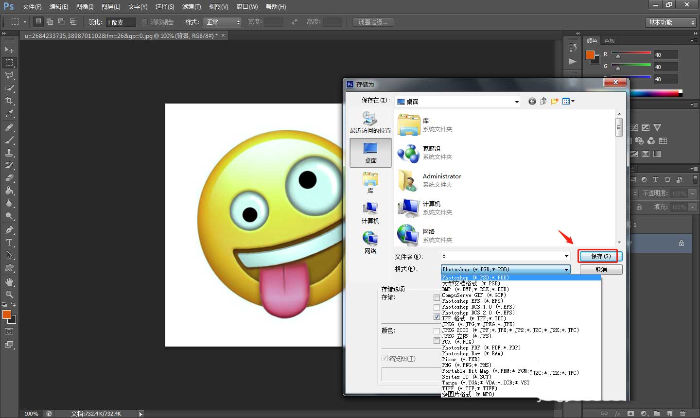This screenshot has height=418, width=700.
Task: Choose PNG (*.PNG;*.PNS) from format list
Action: (x=466, y=365)
